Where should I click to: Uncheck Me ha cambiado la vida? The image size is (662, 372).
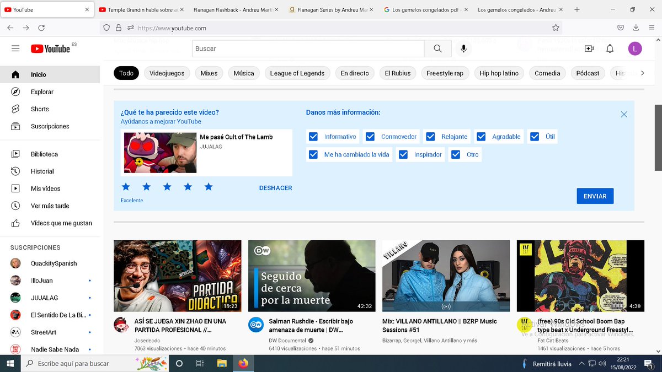click(x=313, y=154)
